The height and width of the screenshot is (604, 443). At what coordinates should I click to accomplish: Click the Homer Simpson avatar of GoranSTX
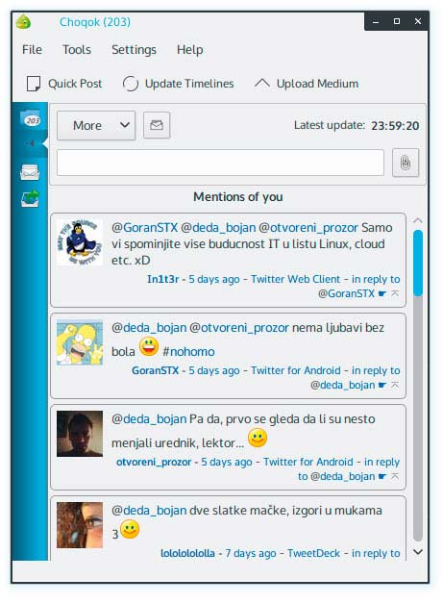click(x=80, y=342)
